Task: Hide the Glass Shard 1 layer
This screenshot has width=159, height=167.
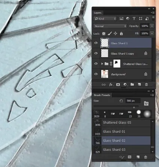Action: [x=96, y=43]
